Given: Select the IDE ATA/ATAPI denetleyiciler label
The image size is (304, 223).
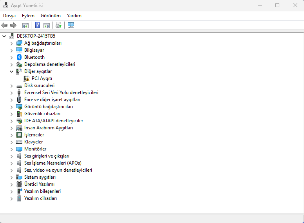Looking at the screenshot, I should pyautogui.click(x=54, y=121).
